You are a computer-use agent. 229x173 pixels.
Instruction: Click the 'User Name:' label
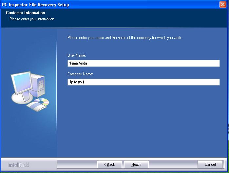[x=77, y=55]
